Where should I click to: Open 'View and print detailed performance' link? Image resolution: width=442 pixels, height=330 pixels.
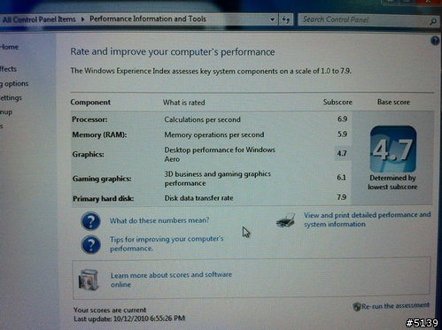(368, 219)
